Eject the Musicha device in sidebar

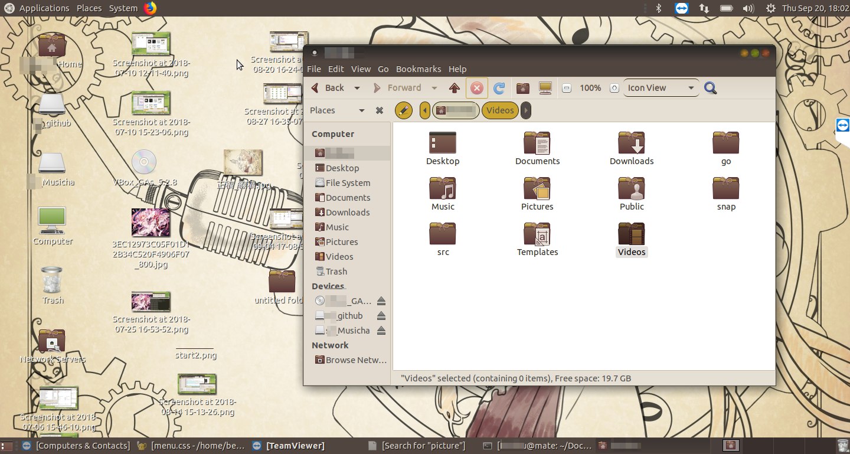381,331
